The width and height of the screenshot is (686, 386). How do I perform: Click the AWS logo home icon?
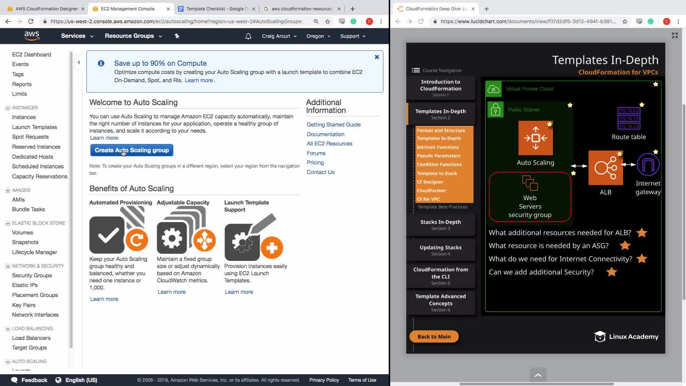(x=32, y=36)
